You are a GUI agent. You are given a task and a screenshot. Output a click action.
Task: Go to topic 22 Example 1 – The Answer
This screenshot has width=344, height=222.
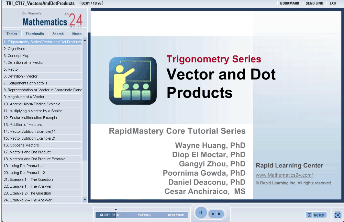click(x=42, y=186)
